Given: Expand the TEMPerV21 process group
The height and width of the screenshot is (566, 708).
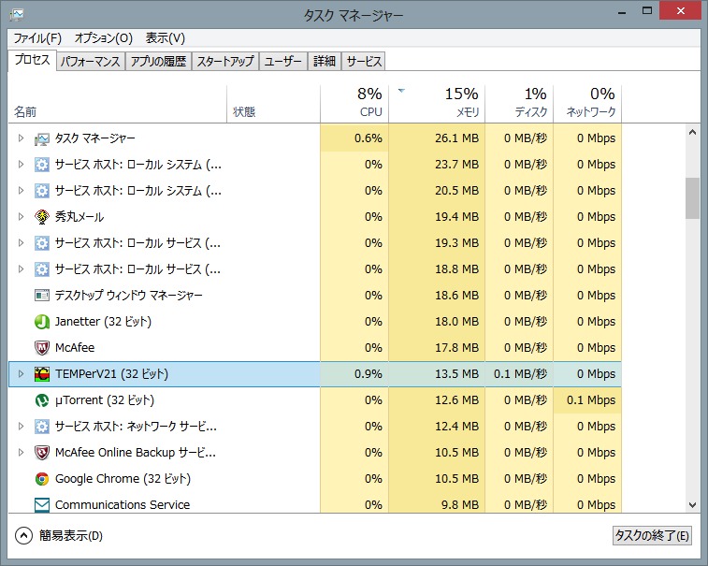Looking at the screenshot, I should point(22,374).
